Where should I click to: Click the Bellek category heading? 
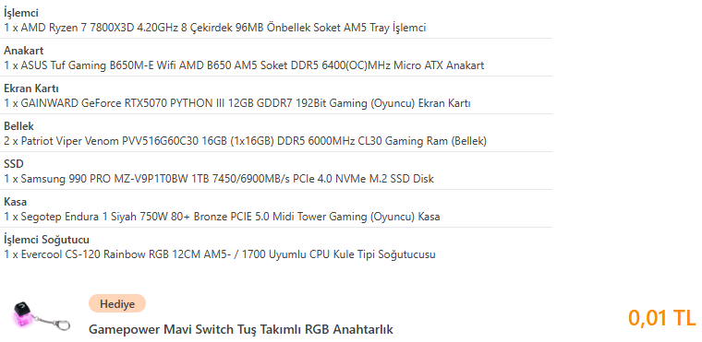[x=18, y=126]
